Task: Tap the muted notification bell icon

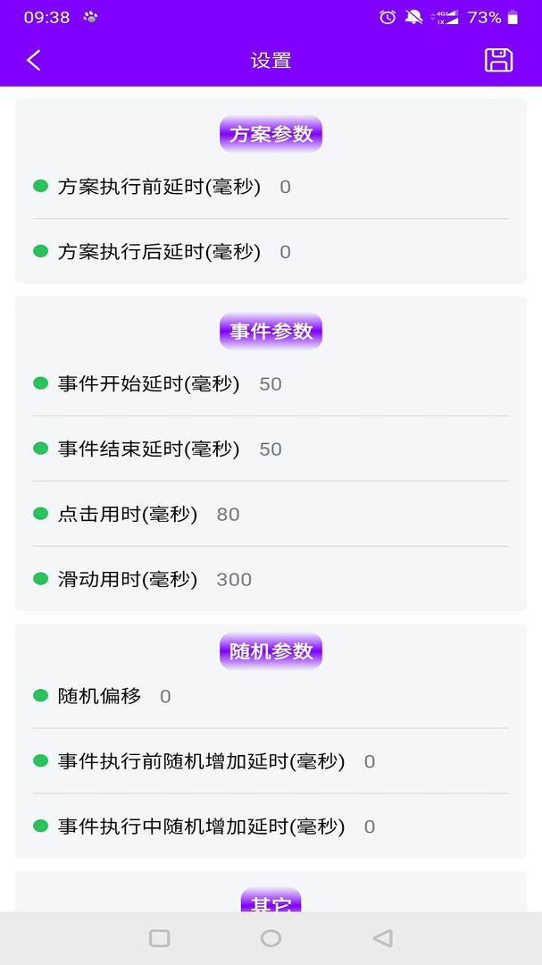Action: click(413, 17)
